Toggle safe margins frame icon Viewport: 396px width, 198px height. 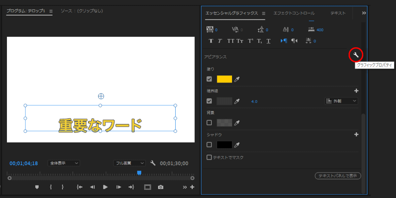148,187
